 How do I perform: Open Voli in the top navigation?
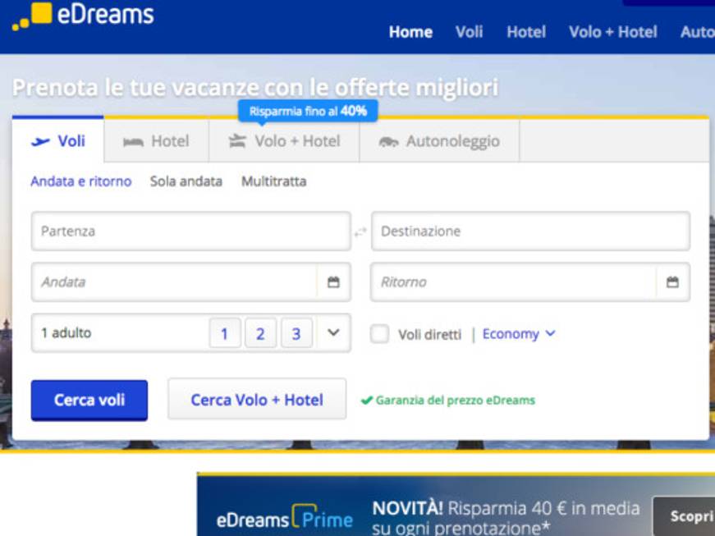pos(469,32)
